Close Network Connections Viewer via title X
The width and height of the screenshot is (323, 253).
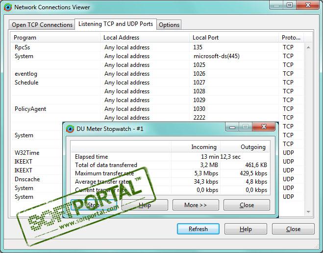(308, 5)
